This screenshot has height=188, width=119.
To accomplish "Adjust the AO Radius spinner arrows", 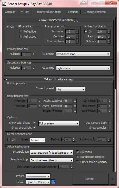I will pyautogui.click(x=109, y=37).
